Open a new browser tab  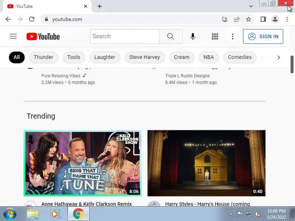tap(100, 6)
